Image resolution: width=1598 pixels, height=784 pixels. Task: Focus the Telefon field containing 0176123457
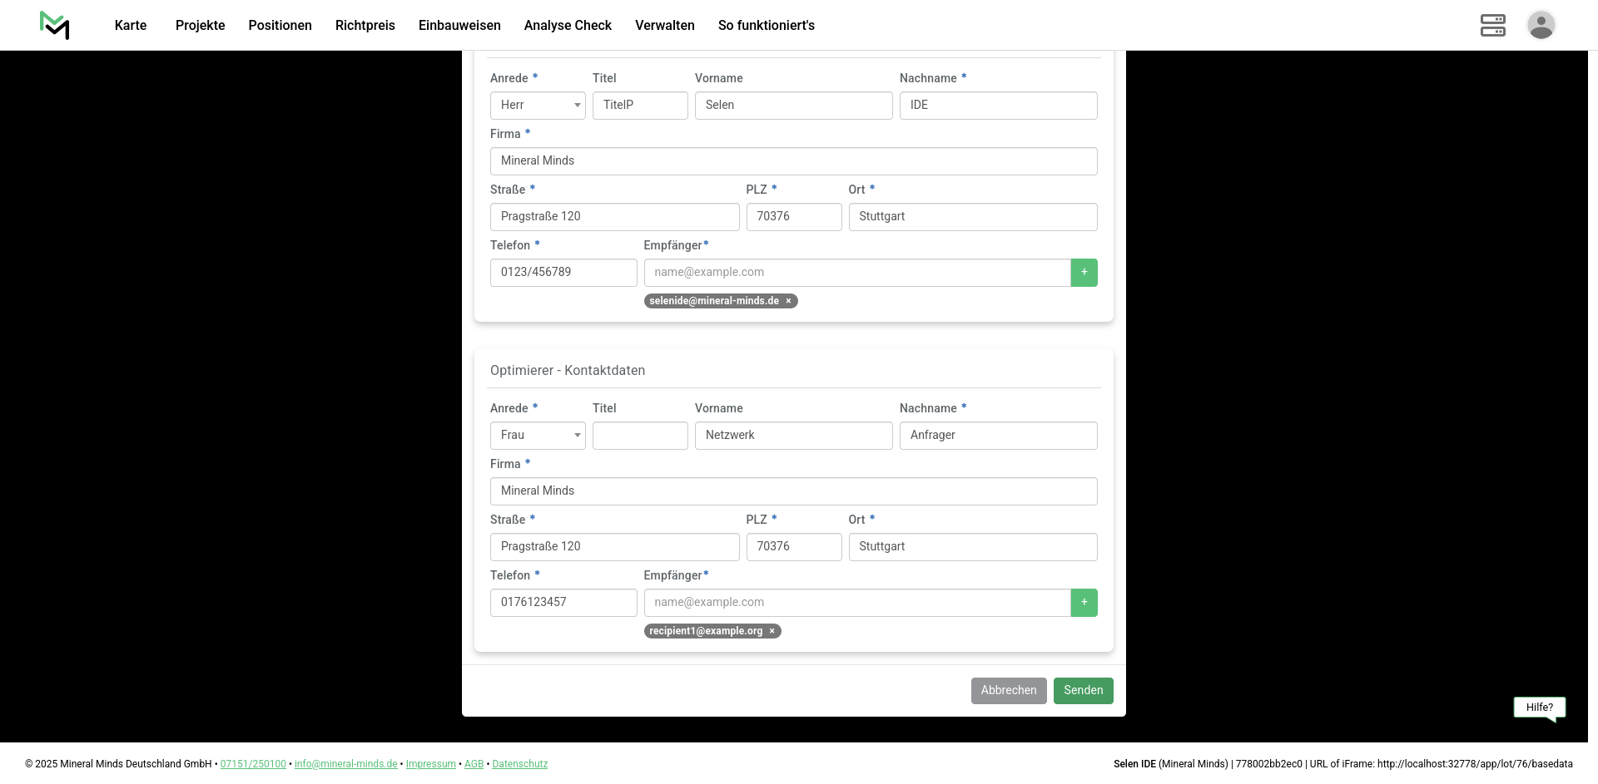point(563,603)
